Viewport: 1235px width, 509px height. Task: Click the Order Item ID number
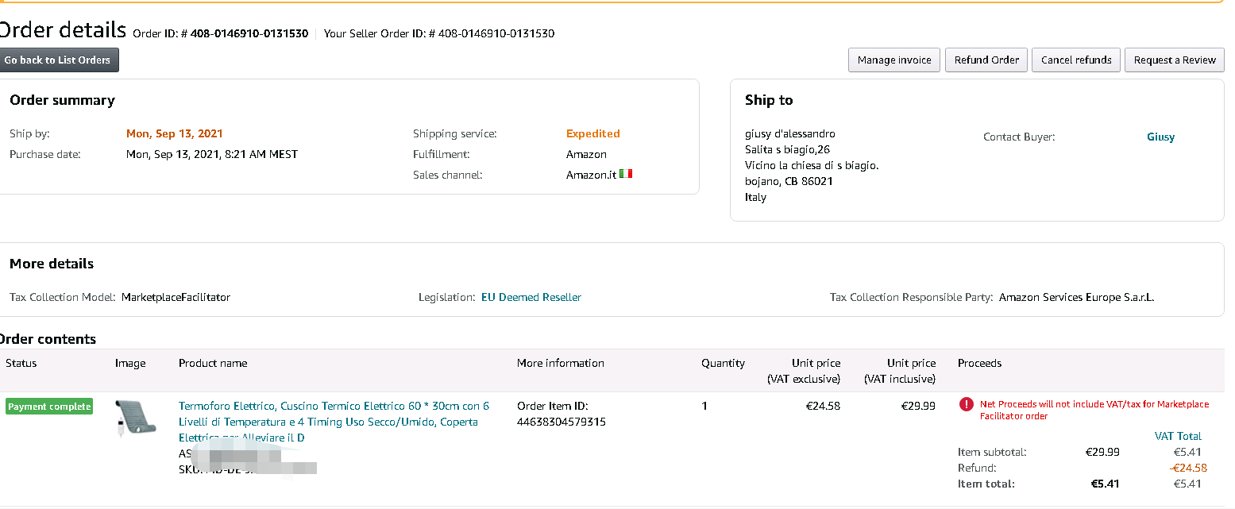[x=561, y=422]
